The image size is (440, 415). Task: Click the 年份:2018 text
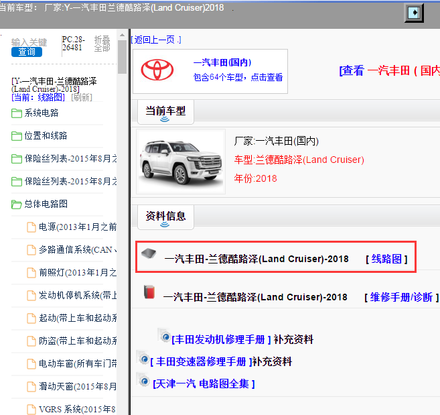255,178
